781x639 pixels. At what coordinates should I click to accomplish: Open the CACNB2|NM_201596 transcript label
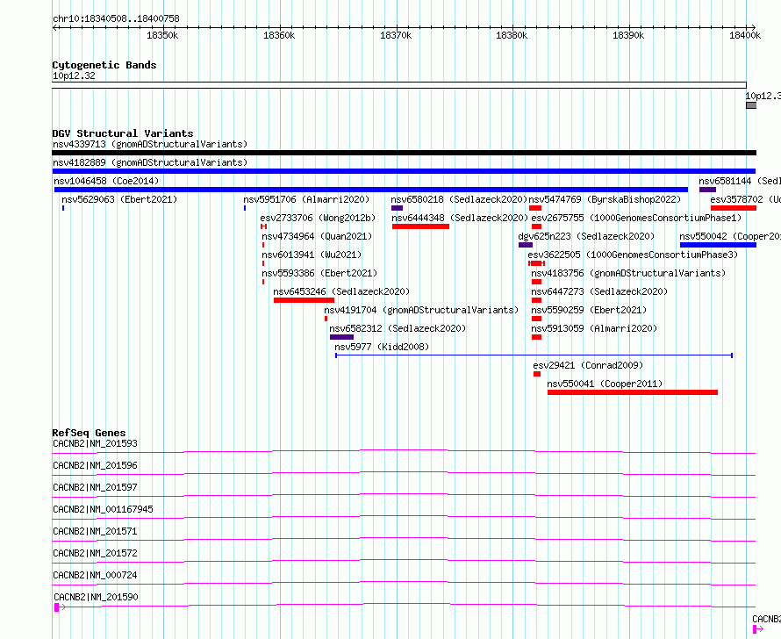(x=95, y=466)
